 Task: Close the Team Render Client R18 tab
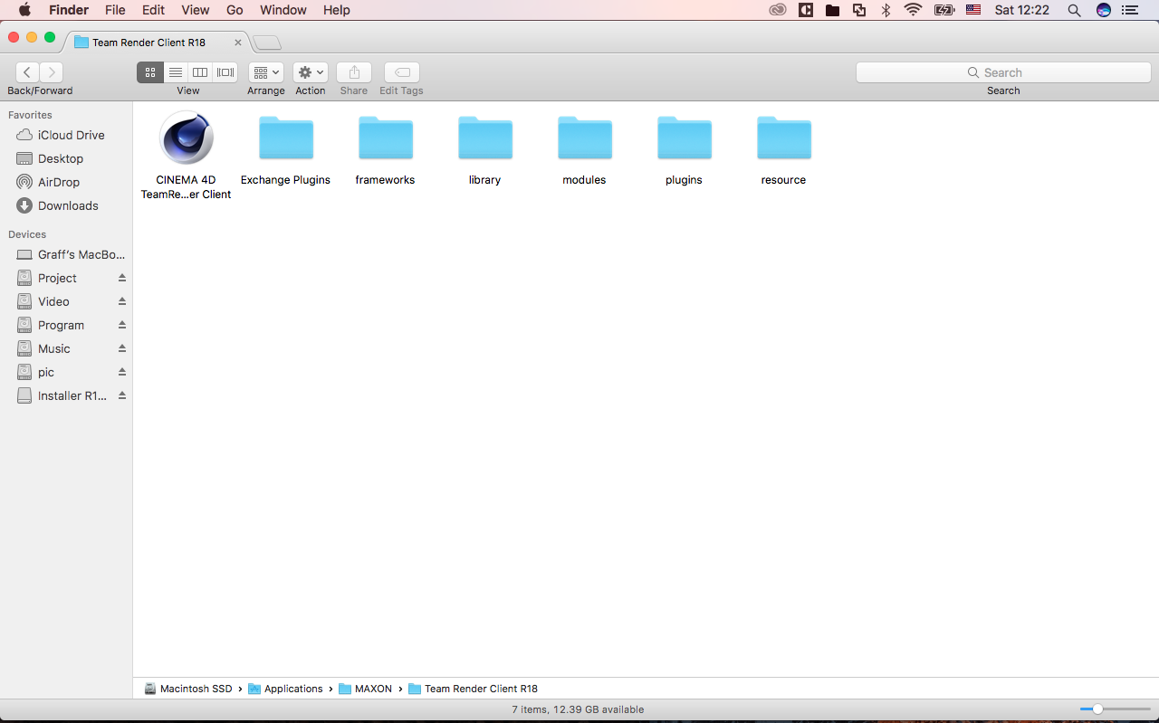pos(238,43)
